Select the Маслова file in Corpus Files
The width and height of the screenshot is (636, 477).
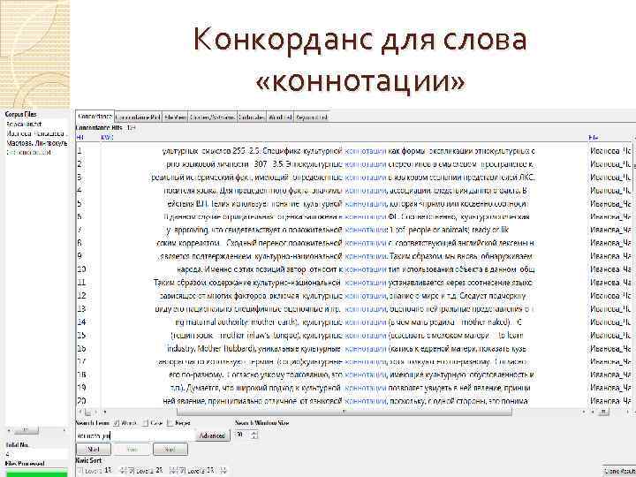[36, 143]
